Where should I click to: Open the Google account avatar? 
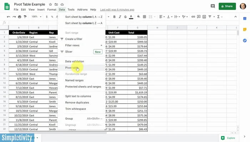[x=243, y=6]
